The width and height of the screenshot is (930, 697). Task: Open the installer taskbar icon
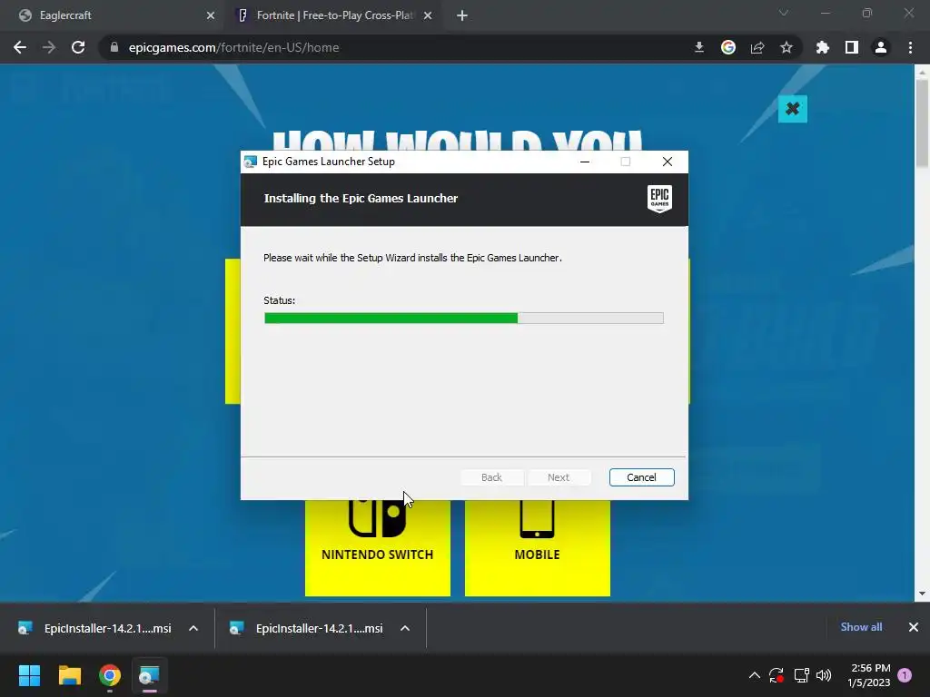tap(150, 675)
